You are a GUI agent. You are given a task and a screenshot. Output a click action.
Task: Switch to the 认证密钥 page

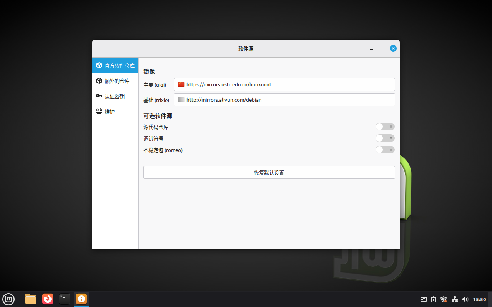coord(115,96)
